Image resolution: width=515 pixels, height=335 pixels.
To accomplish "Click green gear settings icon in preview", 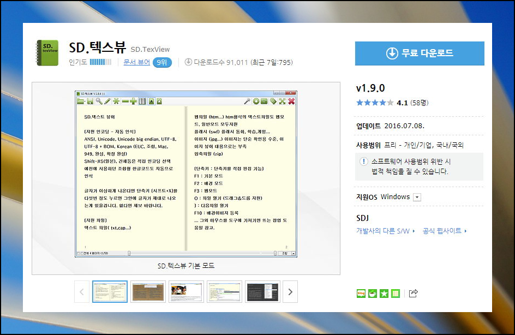I will click(x=256, y=101).
